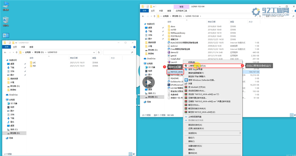Open 文件 tab in the UGNX10.0 window
Screen dimensions: 296x156
click(x=7, y=47)
